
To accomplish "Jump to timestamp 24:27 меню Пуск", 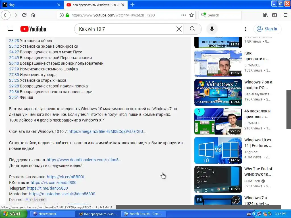I will pos(14,52).
